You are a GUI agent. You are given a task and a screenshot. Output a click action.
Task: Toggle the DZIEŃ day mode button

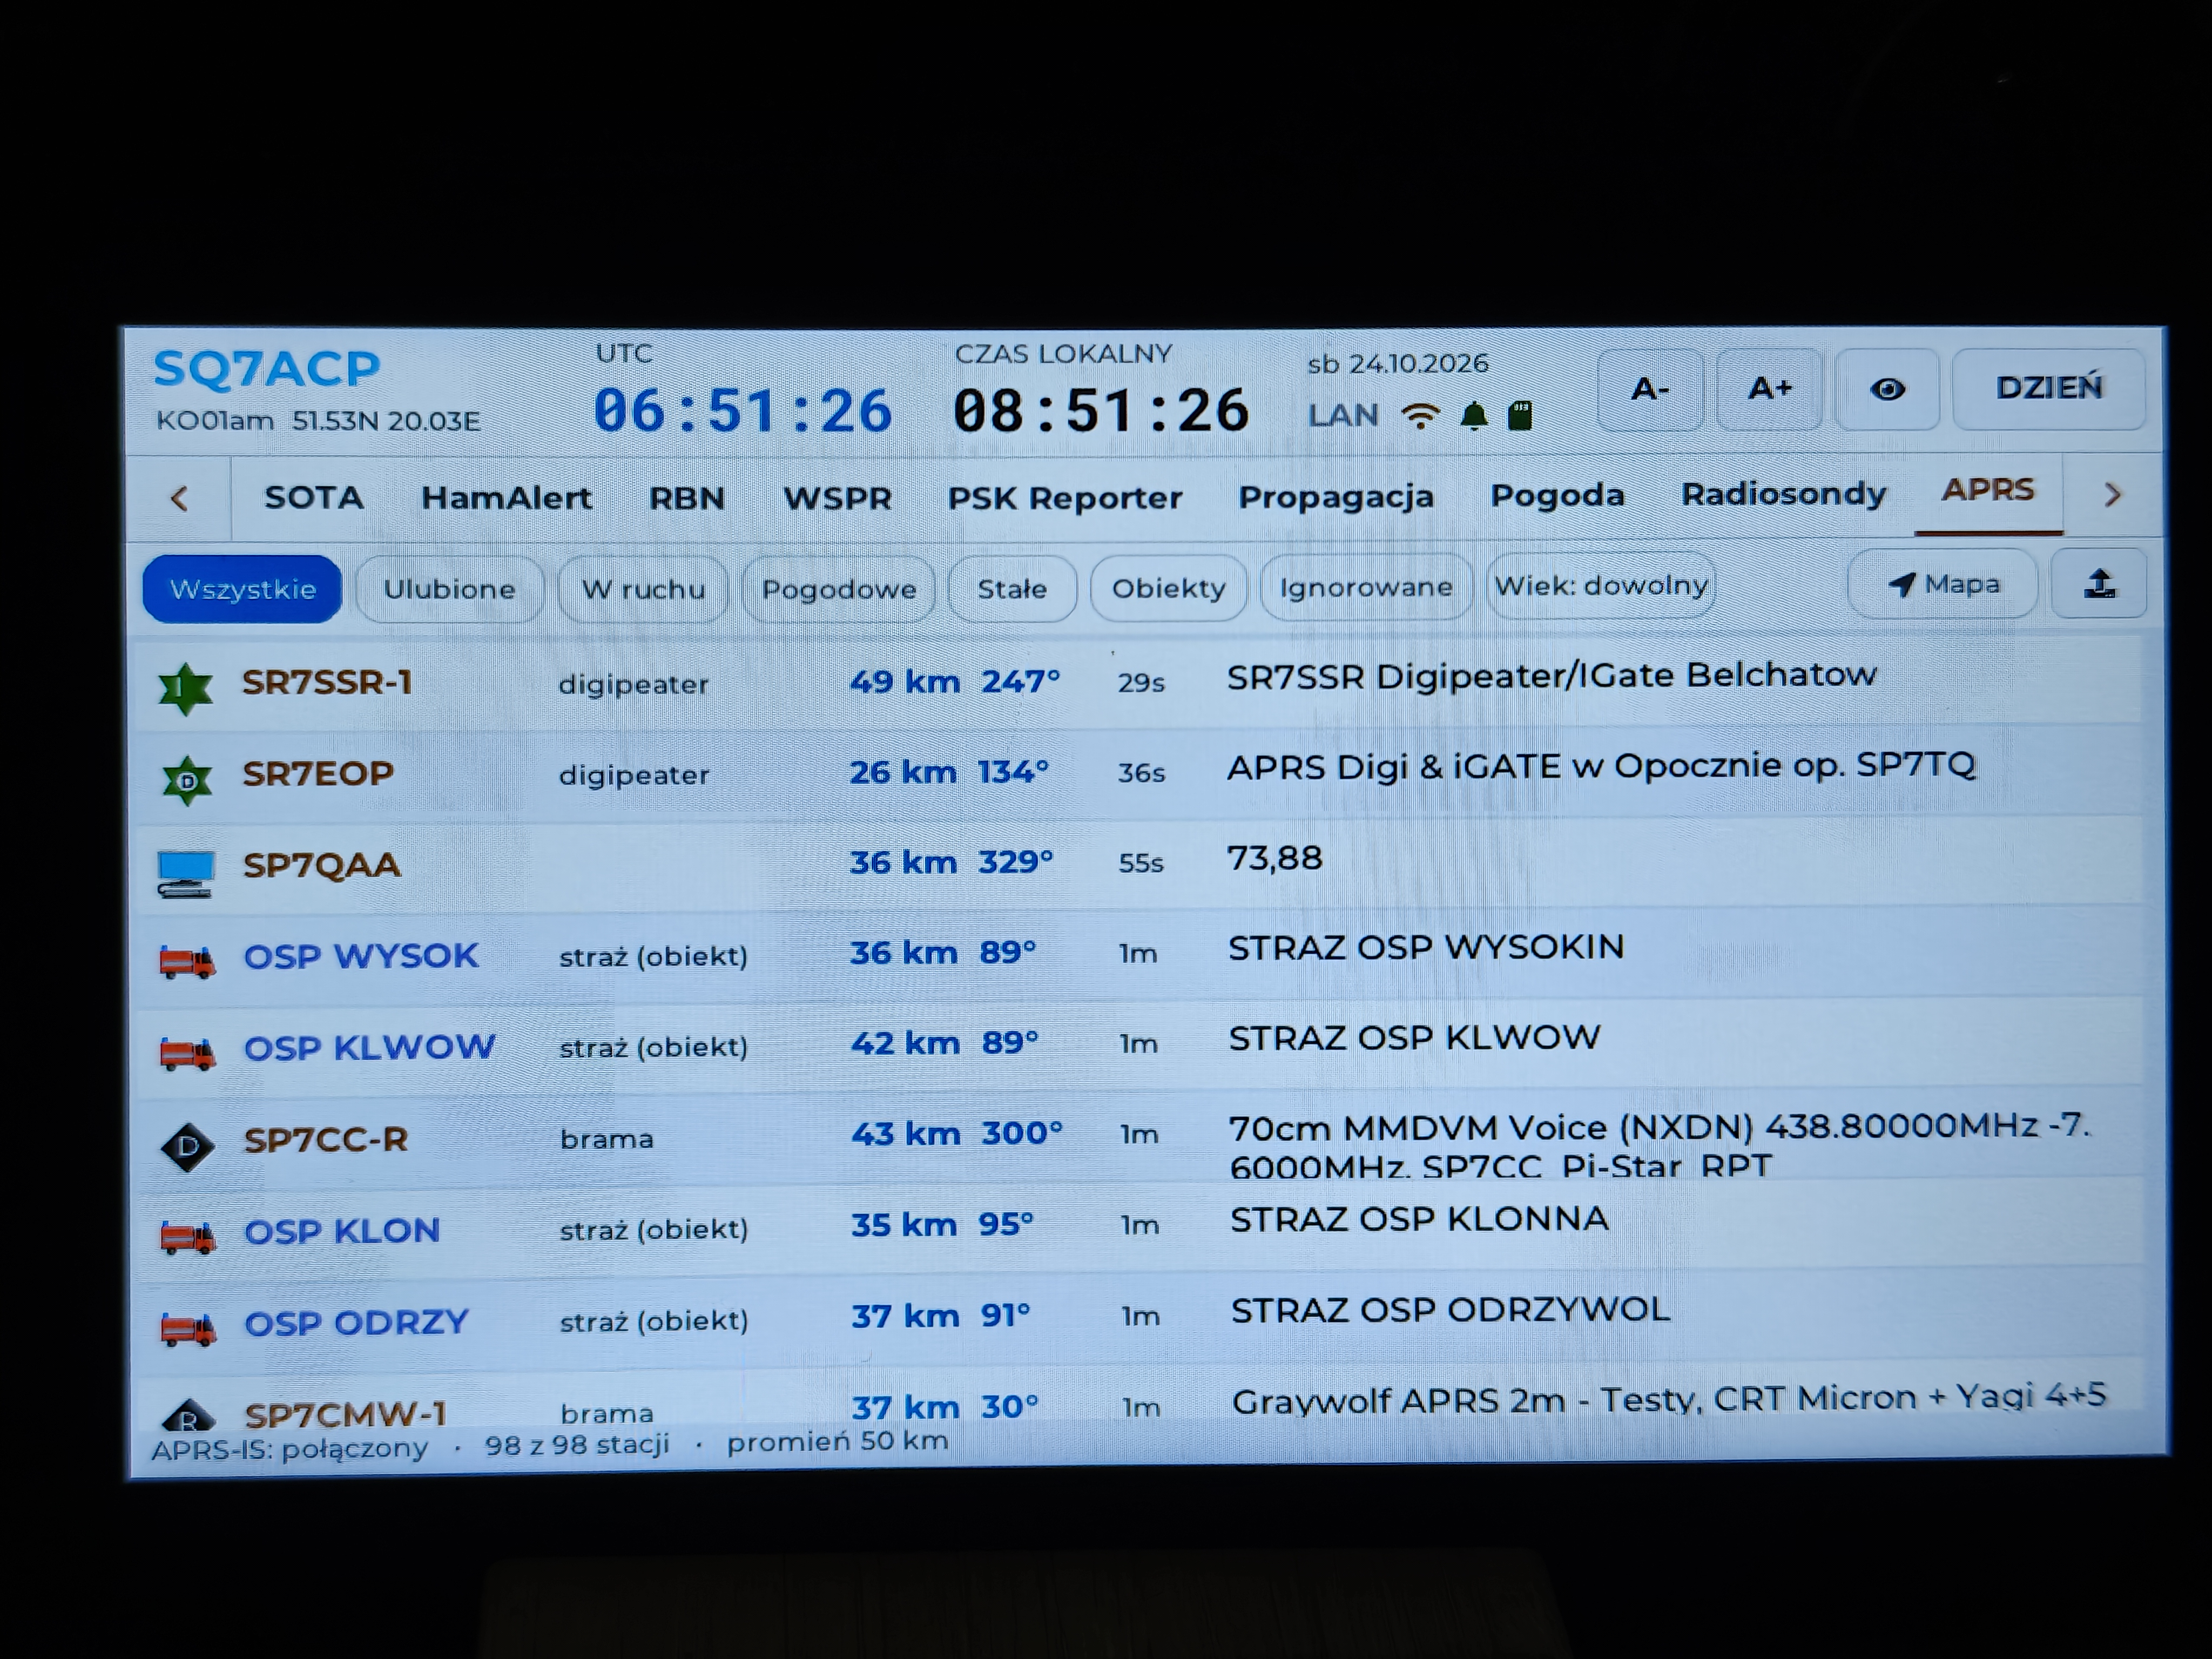coord(2049,387)
